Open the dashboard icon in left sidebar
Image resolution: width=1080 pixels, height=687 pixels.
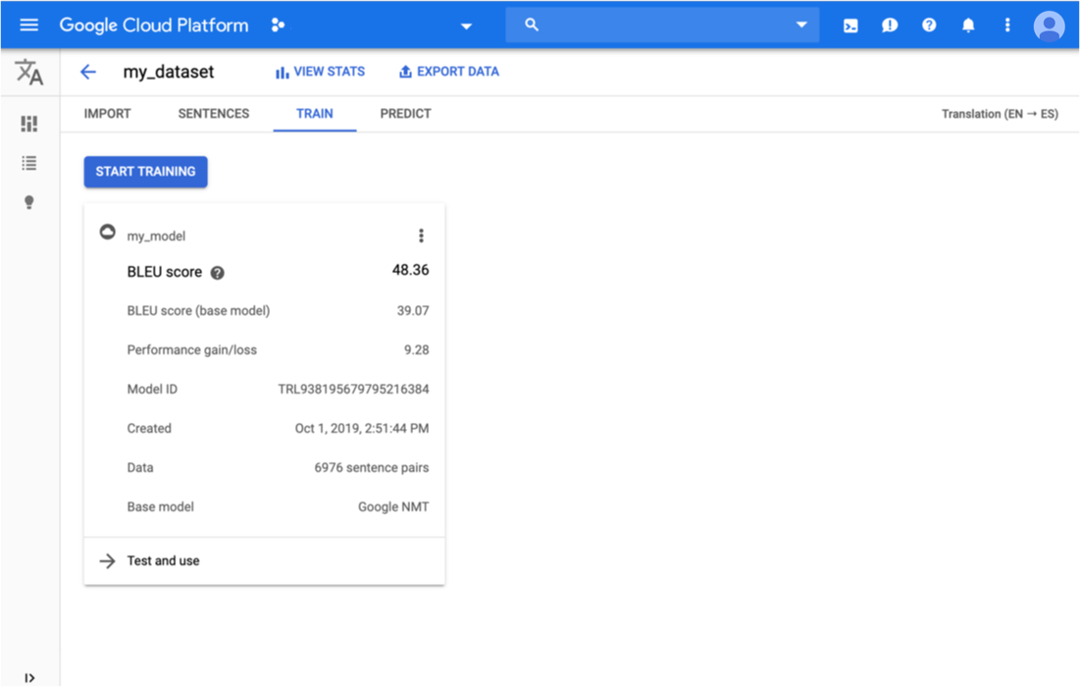click(29, 124)
